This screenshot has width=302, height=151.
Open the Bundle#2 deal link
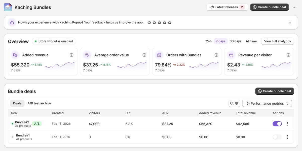[22, 122]
